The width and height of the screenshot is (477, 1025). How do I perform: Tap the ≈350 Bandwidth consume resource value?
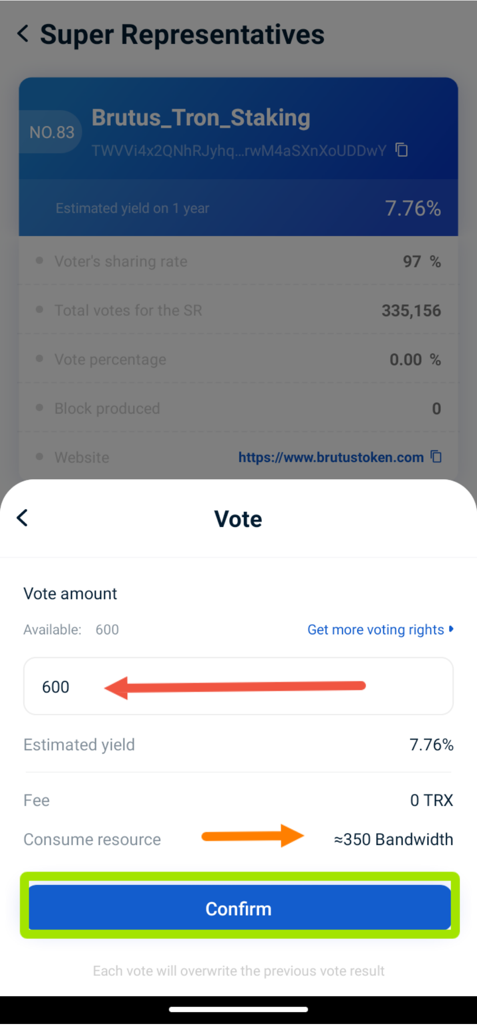coord(393,839)
